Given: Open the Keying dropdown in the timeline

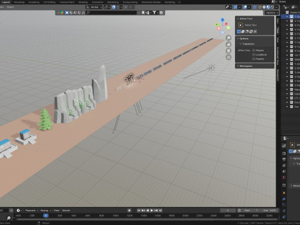Looking at the screenshot, I should (46, 211).
